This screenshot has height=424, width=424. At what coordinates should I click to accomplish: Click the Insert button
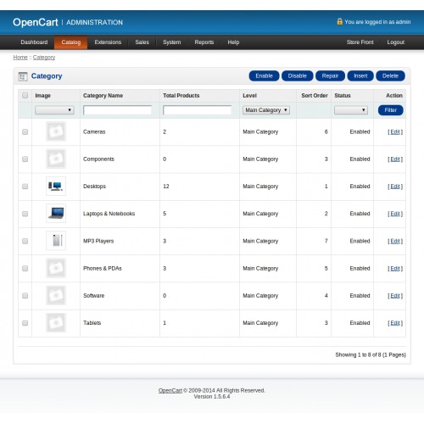(x=360, y=75)
